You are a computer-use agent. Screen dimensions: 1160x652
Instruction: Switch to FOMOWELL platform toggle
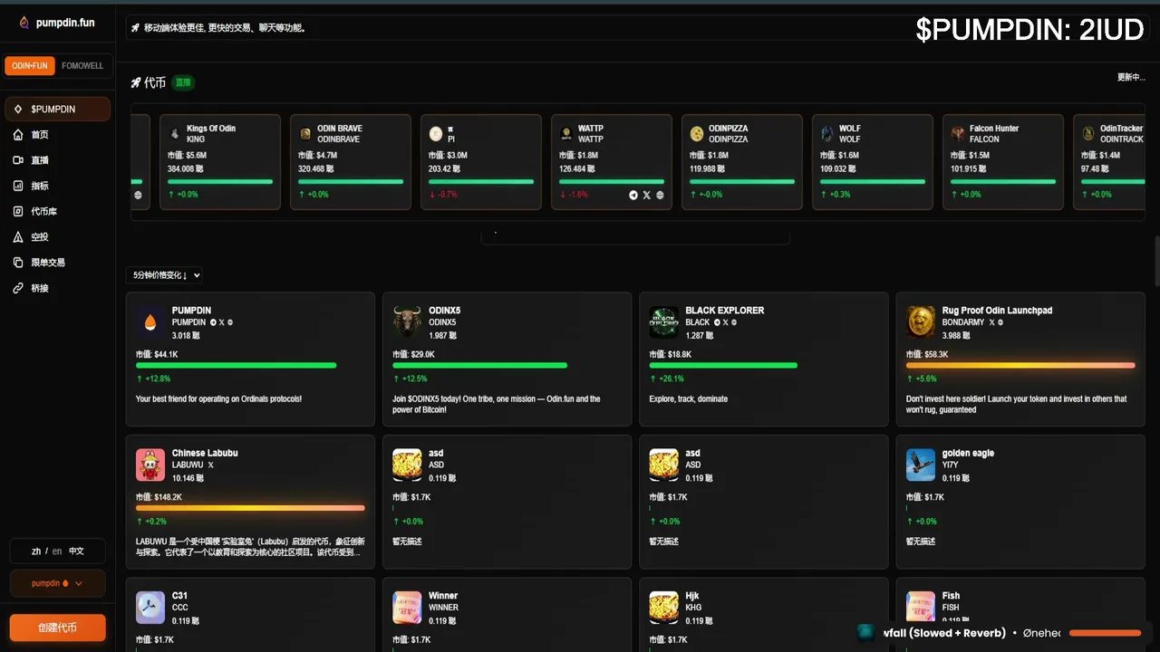82,66
